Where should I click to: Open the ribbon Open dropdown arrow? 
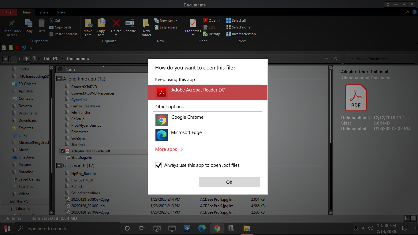click(220, 21)
